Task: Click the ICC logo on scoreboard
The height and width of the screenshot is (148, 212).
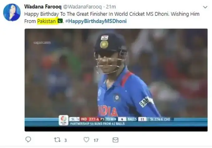Action: click(x=63, y=120)
